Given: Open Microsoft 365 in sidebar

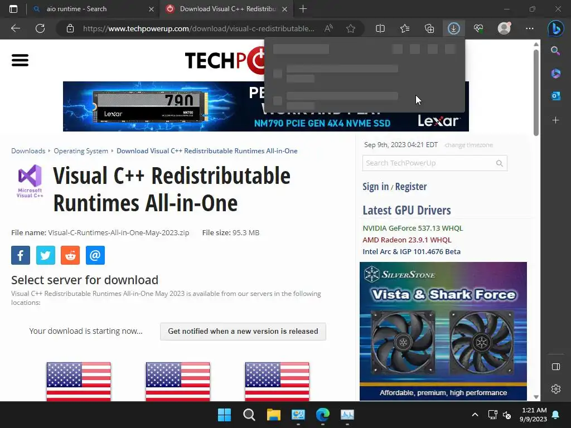Looking at the screenshot, I should point(555,73).
